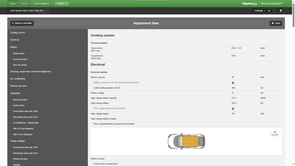295x166 pixels.
Task: Open the Settings dropdown
Action: coord(62,3)
